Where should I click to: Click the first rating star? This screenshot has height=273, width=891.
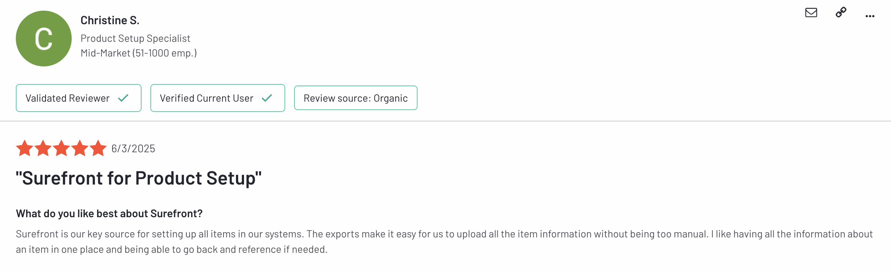[25, 149]
